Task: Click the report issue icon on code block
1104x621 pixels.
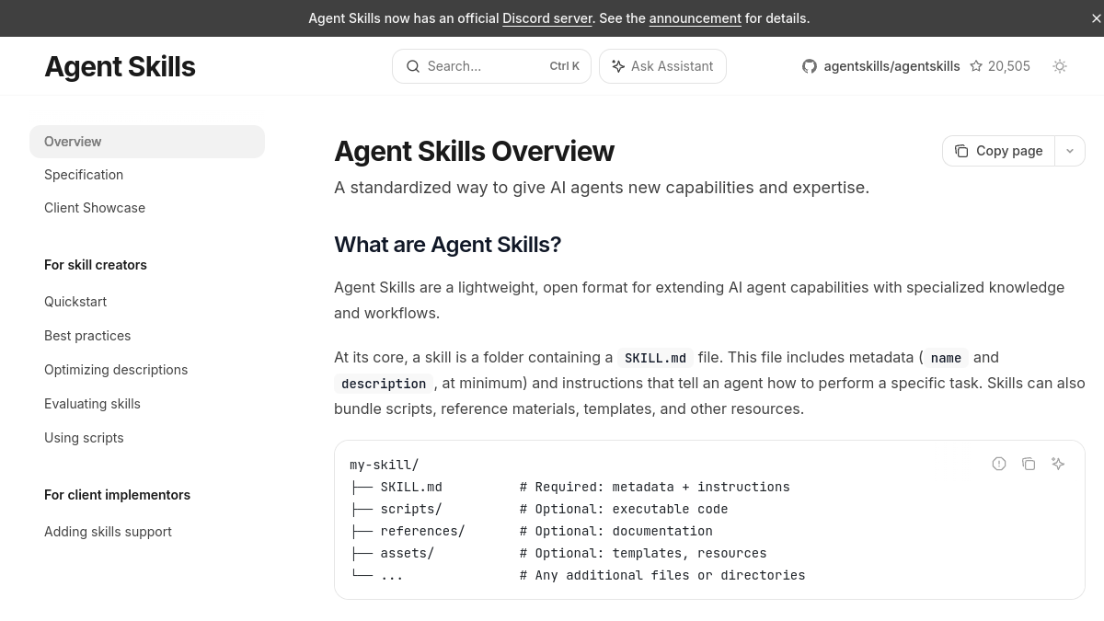Action: 999,464
